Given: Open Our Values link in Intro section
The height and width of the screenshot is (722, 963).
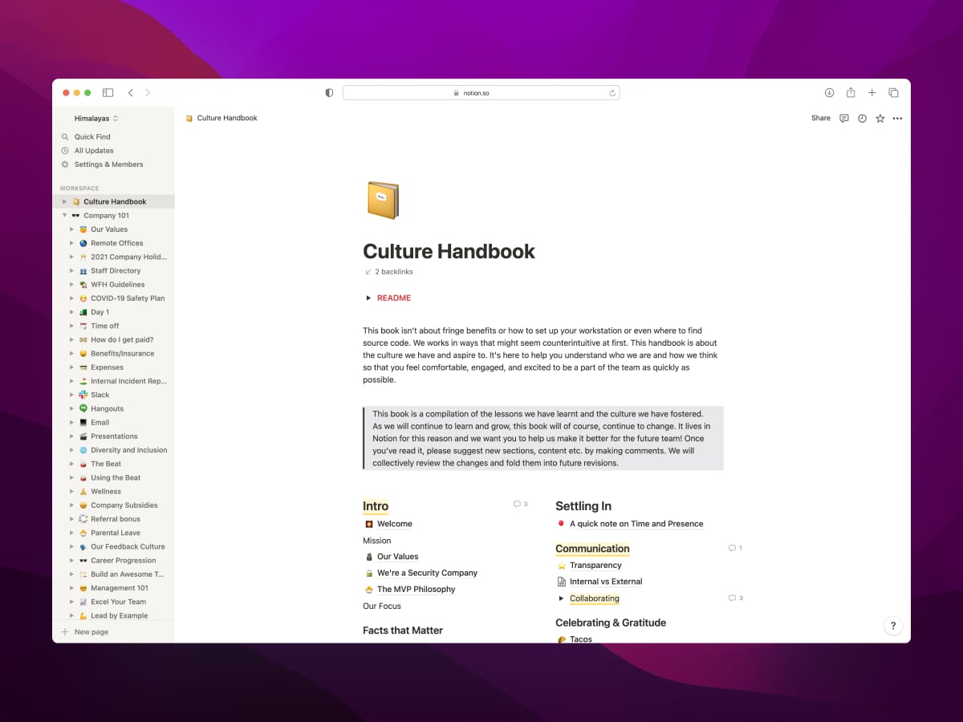Looking at the screenshot, I should click(398, 557).
